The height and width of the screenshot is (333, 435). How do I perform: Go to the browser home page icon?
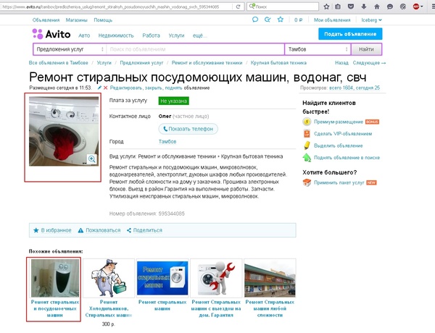pos(377,7)
